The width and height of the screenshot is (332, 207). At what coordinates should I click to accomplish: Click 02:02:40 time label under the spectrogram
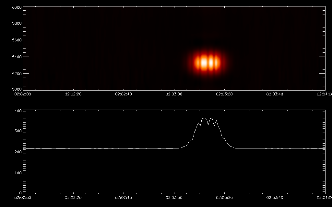tap(124, 94)
